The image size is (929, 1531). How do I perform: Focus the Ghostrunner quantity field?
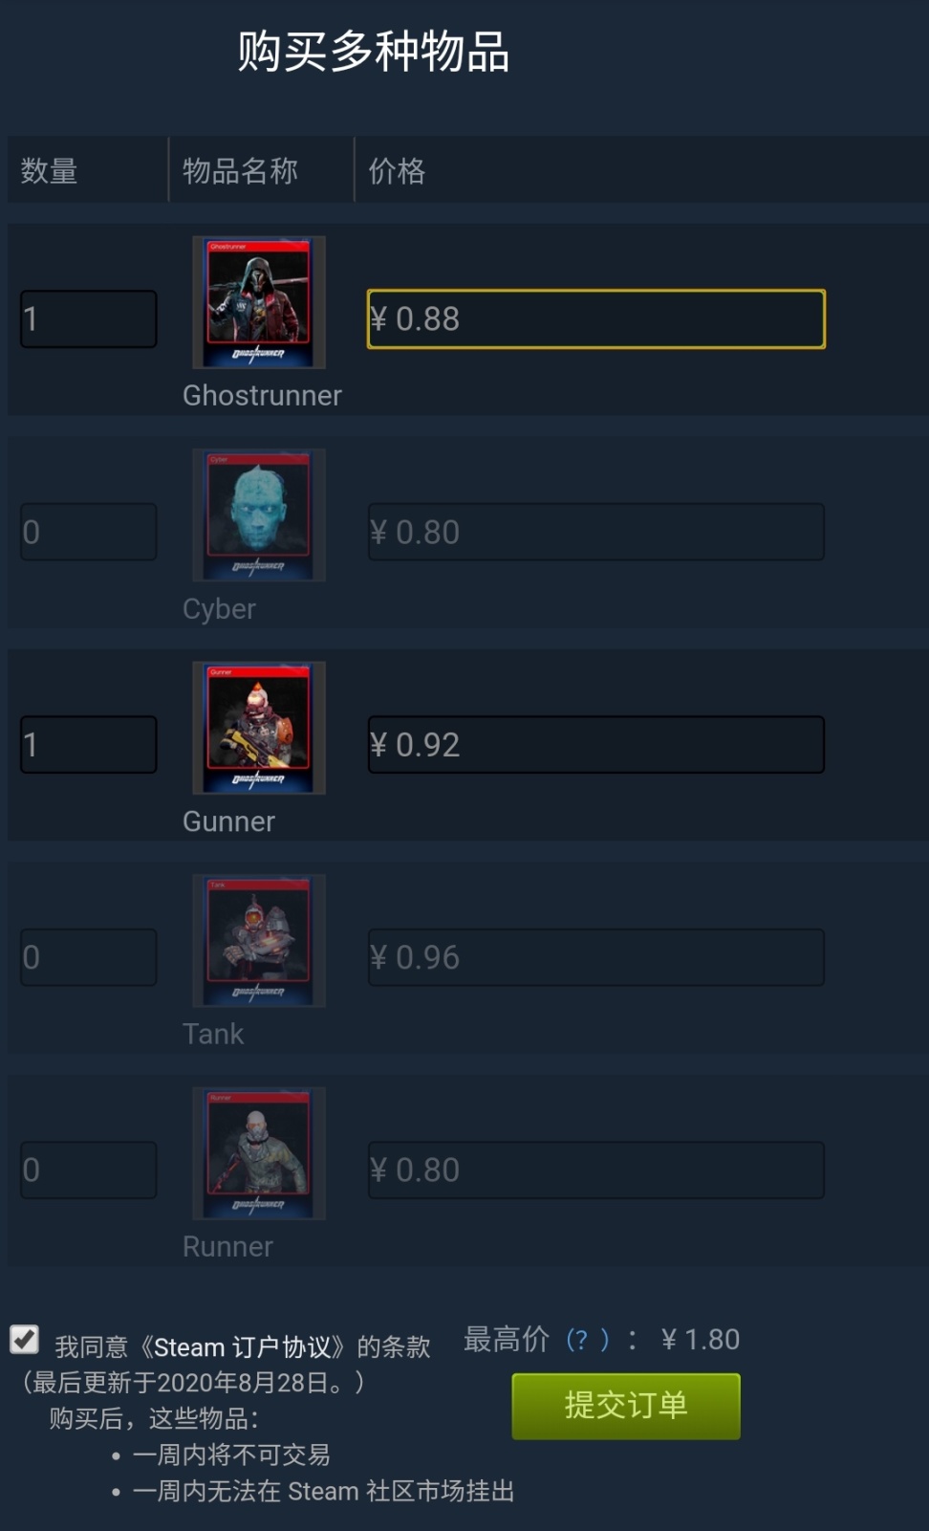[89, 319]
